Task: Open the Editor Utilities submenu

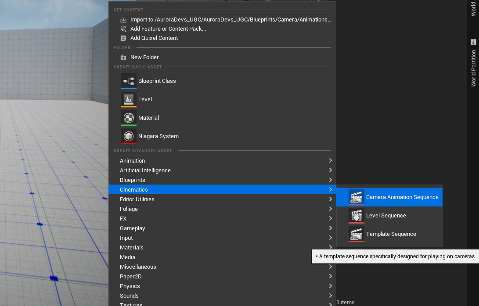Action: [137, 199]
